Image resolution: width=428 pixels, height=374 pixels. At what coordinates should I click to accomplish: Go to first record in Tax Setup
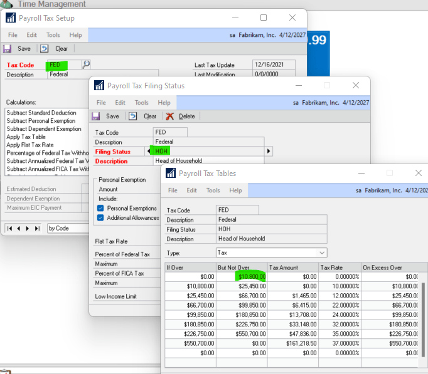[x=9, y=228]
